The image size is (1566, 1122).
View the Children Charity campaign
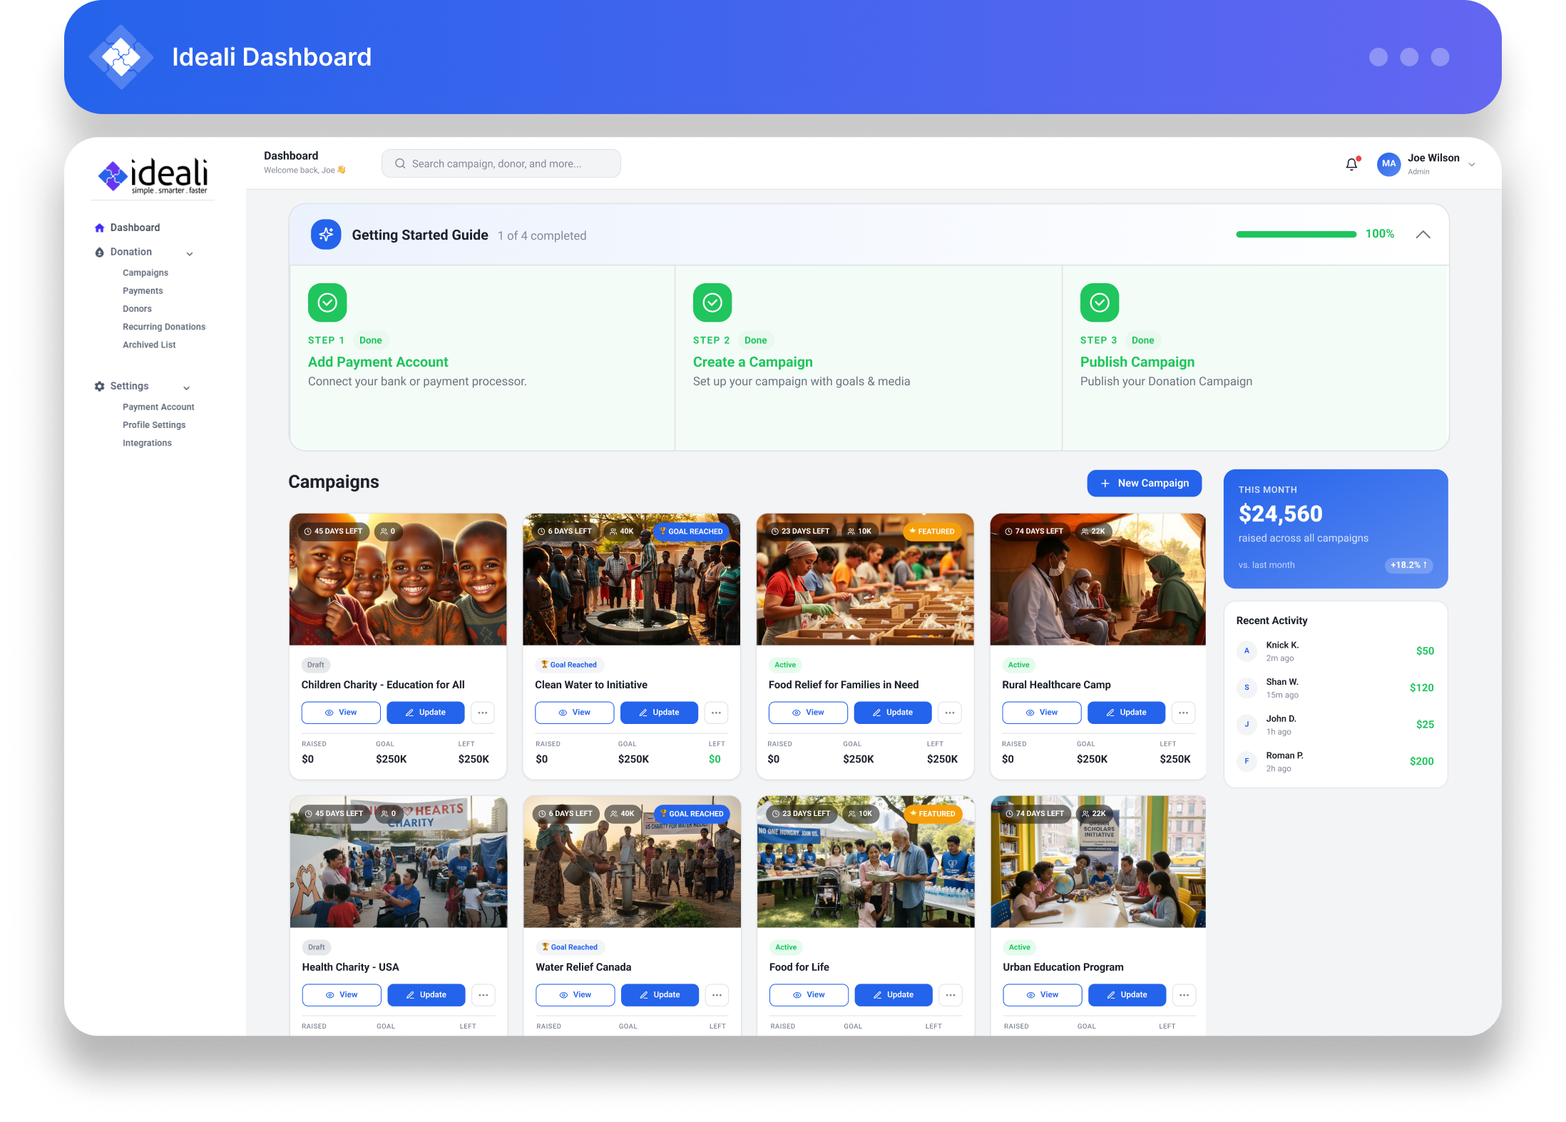(x=340, y=713)
